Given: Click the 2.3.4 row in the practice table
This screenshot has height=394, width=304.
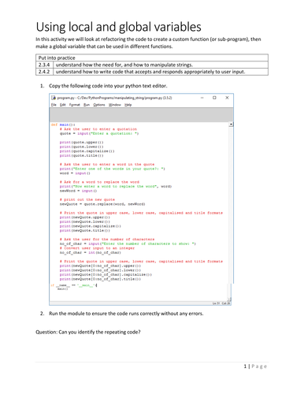Looking at the screenshot, I should (x=152, y=65).
